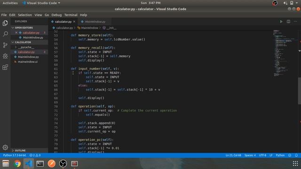Open Terminal from the dock
The image size is (301, 169).
click(x=40, y=164)
